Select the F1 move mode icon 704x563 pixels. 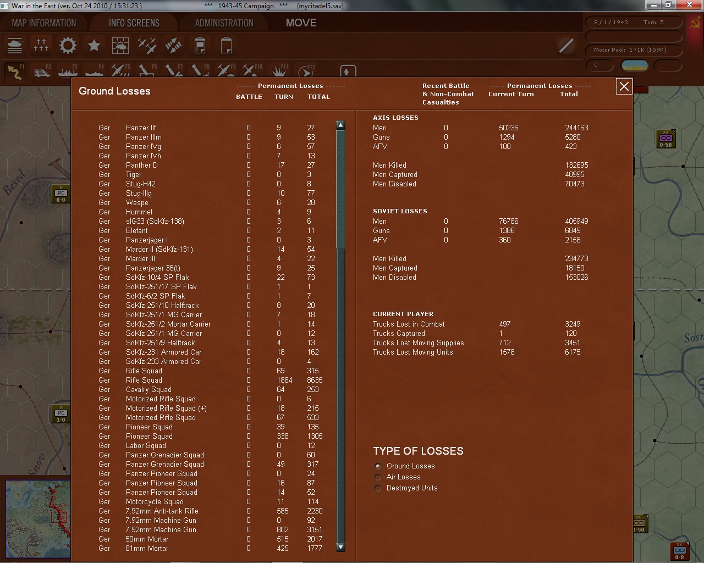[x=15, y=71]
